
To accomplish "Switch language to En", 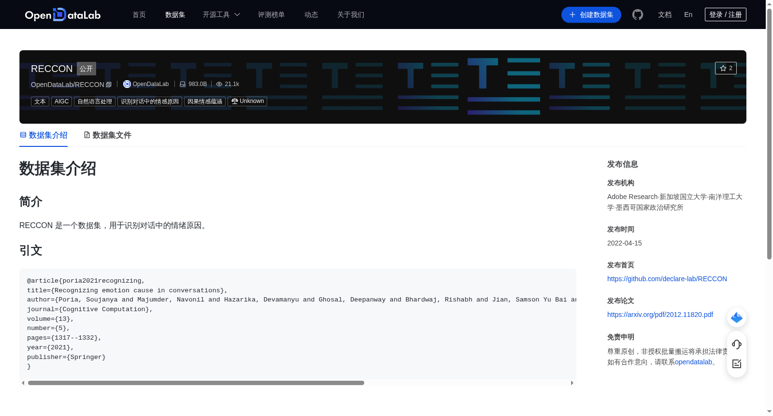I will pyautogui.click(x=688, y=14).
